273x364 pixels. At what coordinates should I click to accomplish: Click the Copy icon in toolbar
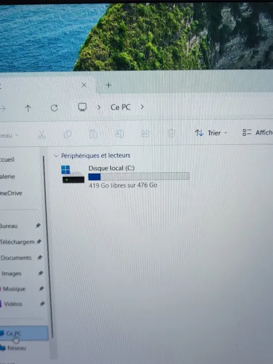pyautogui.click(x=68, y=134)
